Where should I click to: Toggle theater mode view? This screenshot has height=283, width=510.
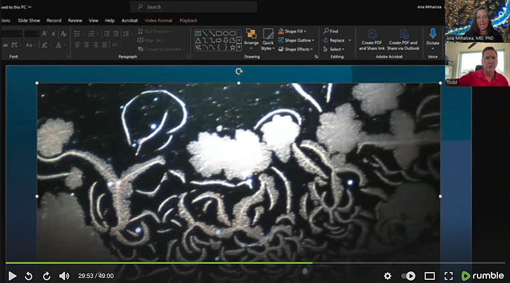click(430, 275)
